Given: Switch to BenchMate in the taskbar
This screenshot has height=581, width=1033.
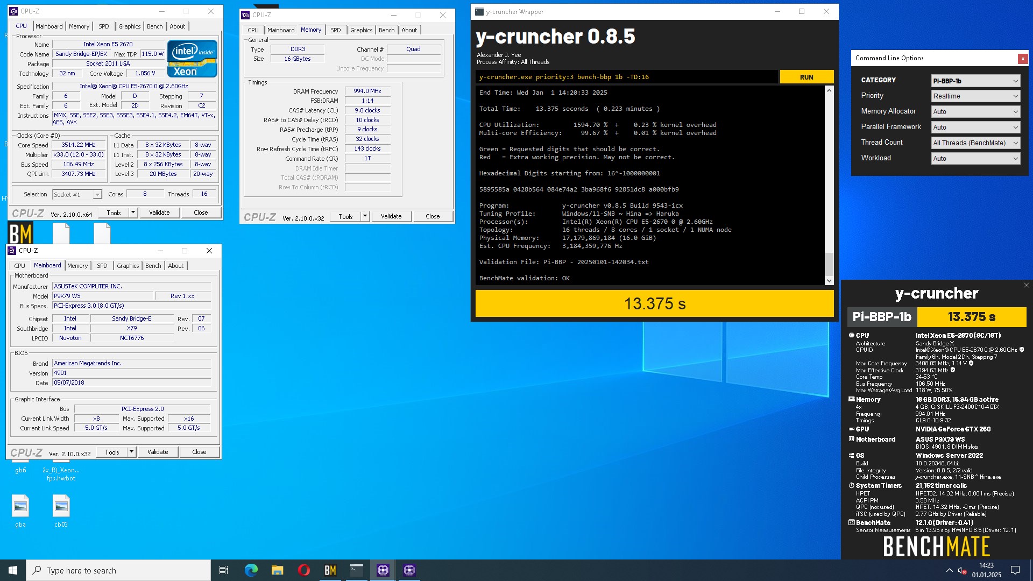Looking at the screenshot, I should click(x=330, y=570).
